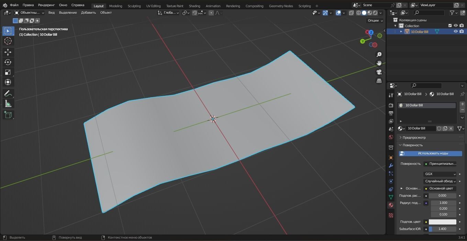Open the Рендеринг menu
Image resolution: width=467 pixels, height=241 pixels.
click(46, 5)
